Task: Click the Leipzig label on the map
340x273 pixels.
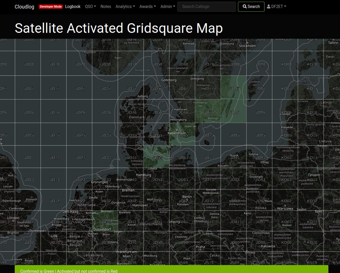Action: (x=174, y=221)
